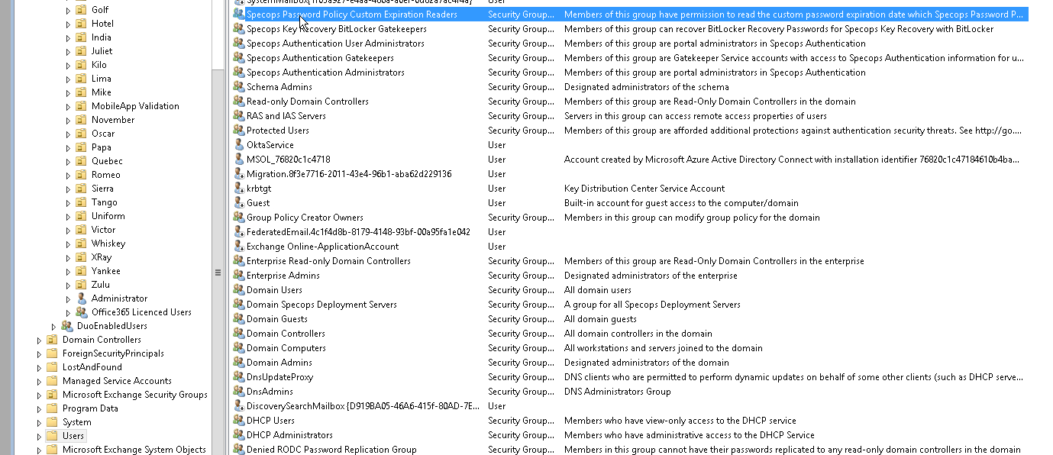Expand the ForeignSecurityPrincipals node
1053x455 pixels.
coord(39,354)
